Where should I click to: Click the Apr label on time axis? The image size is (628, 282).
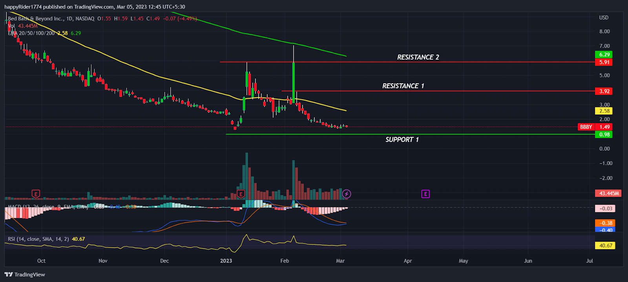click(x=408, y=261)
